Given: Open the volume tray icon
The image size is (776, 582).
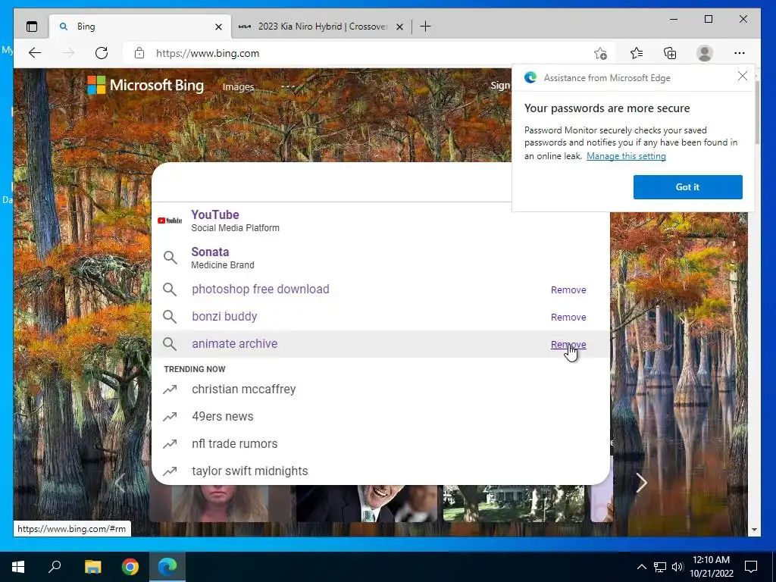Looking at the screenshot, I should 677,567.
